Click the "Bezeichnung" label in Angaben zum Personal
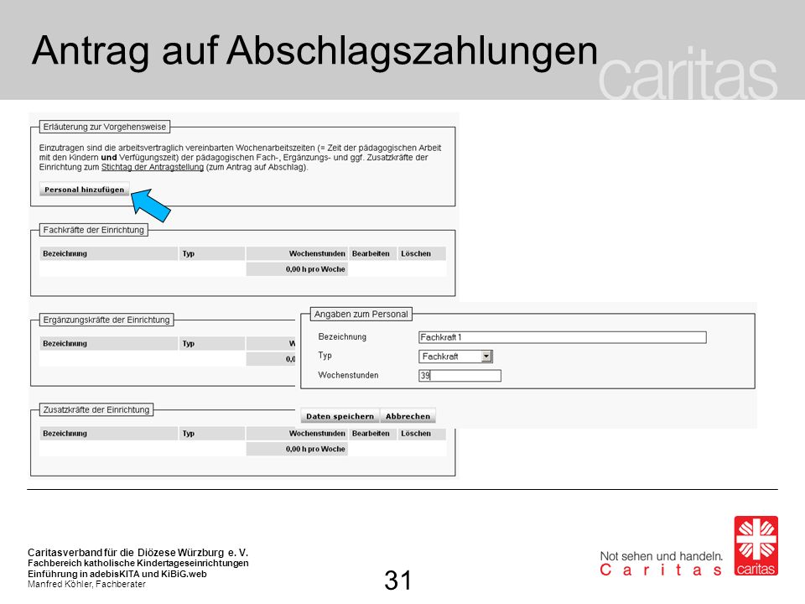 pyautogui.click(x=342, y=337)
